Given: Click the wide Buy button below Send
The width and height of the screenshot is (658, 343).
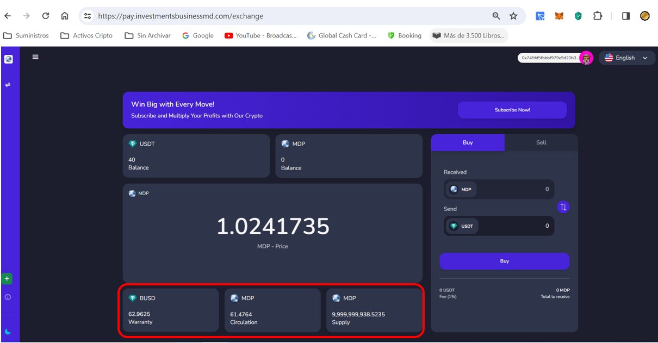Looking at the screenshot, I should click(504, 261).
